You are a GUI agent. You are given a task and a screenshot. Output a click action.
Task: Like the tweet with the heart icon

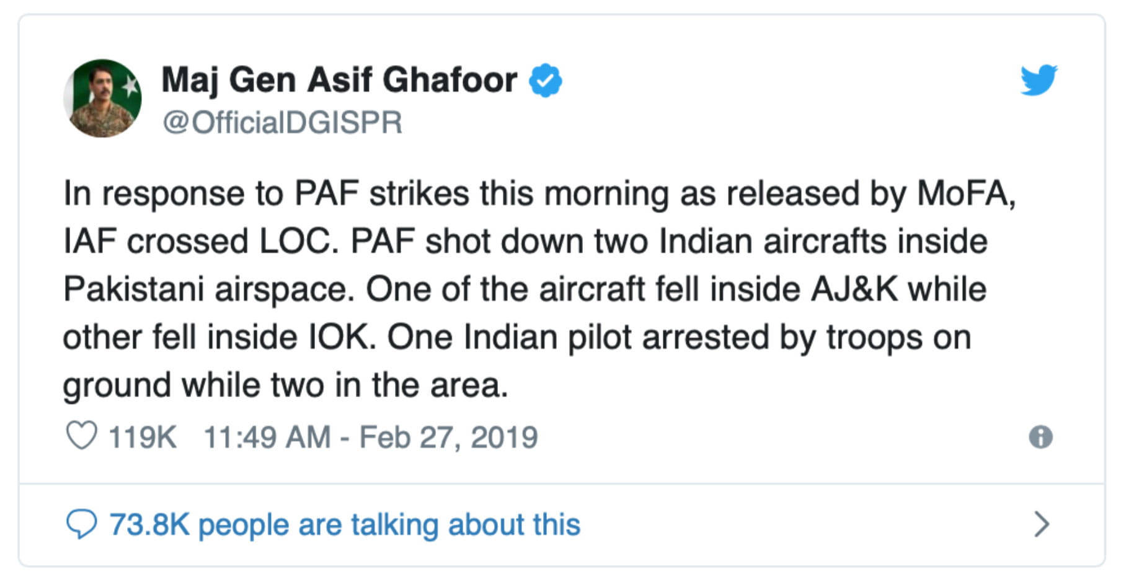point(81,436)
